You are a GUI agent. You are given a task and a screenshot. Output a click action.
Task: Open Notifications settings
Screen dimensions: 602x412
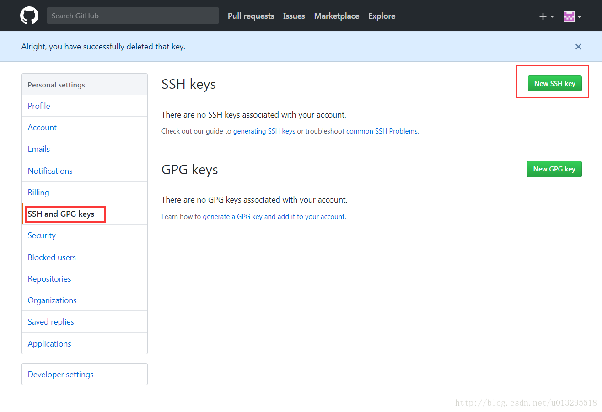pos(50,171)
